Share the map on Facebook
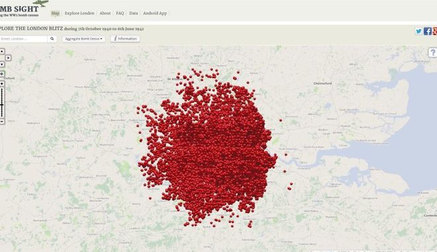 (x=428, y=31)
